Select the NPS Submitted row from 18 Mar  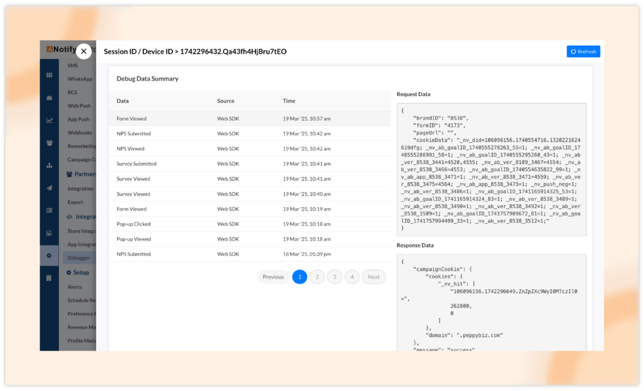click(x=250, y=254)
